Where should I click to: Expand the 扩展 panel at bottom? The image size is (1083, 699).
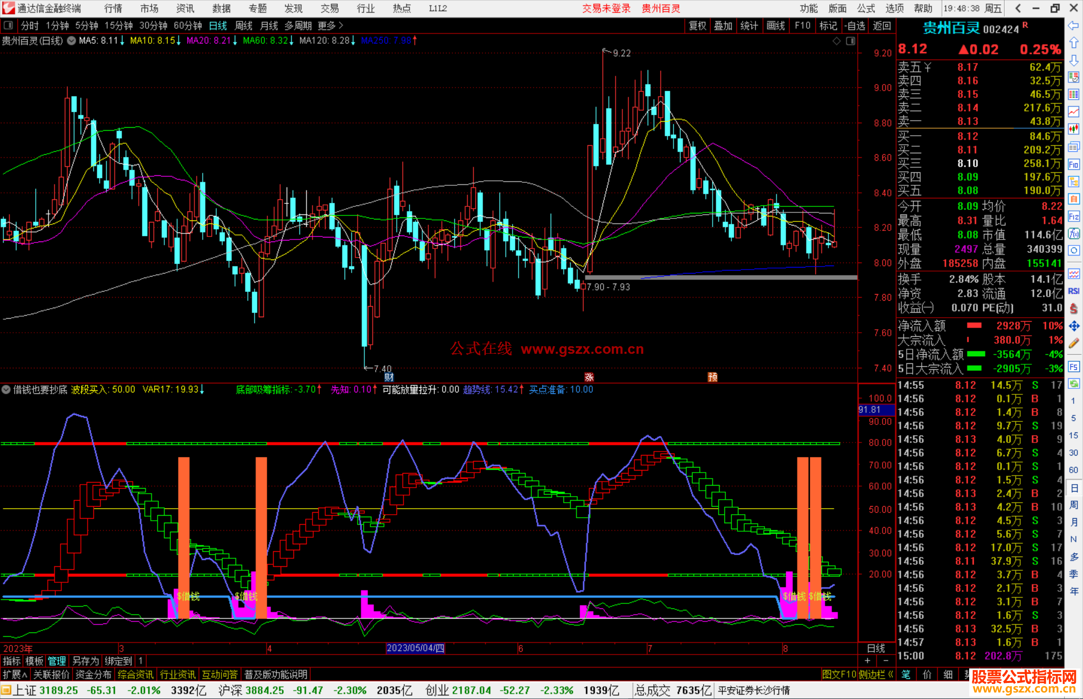tap(15, 674)
